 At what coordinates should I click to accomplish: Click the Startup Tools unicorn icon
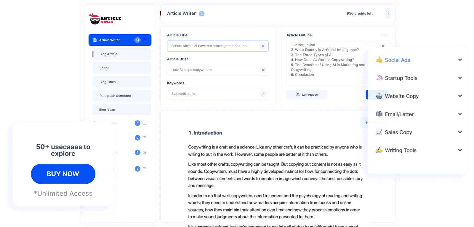[x=379, y=78]
